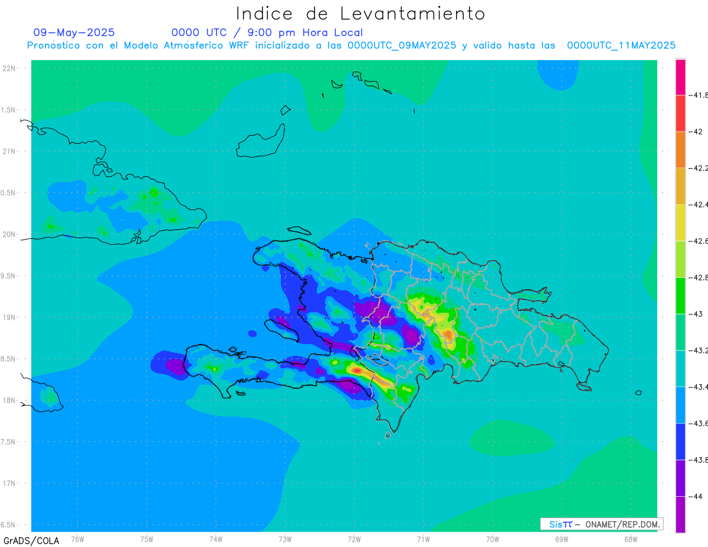Pick the violet segment between -43.8 and -44

[x=680, y=479]
